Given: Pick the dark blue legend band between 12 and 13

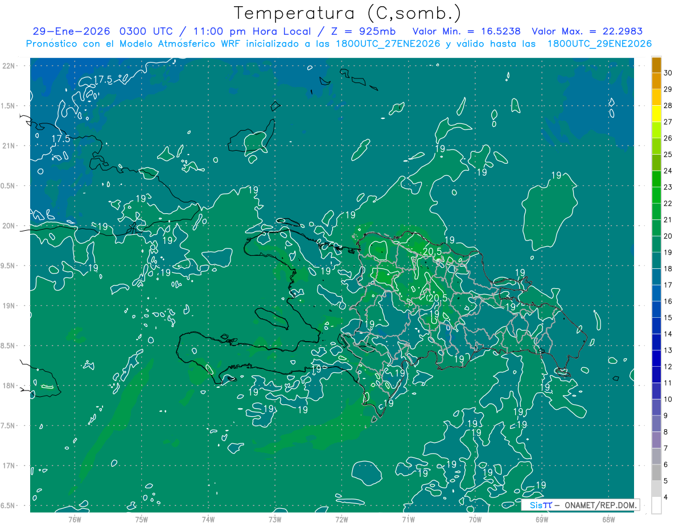Looking at the screenshot, I should (x=656, y=359).
